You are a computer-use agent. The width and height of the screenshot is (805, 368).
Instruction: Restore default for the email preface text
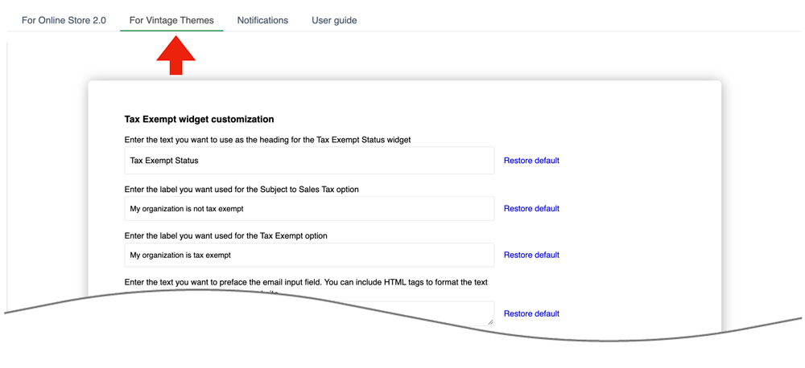coord(531,313)
